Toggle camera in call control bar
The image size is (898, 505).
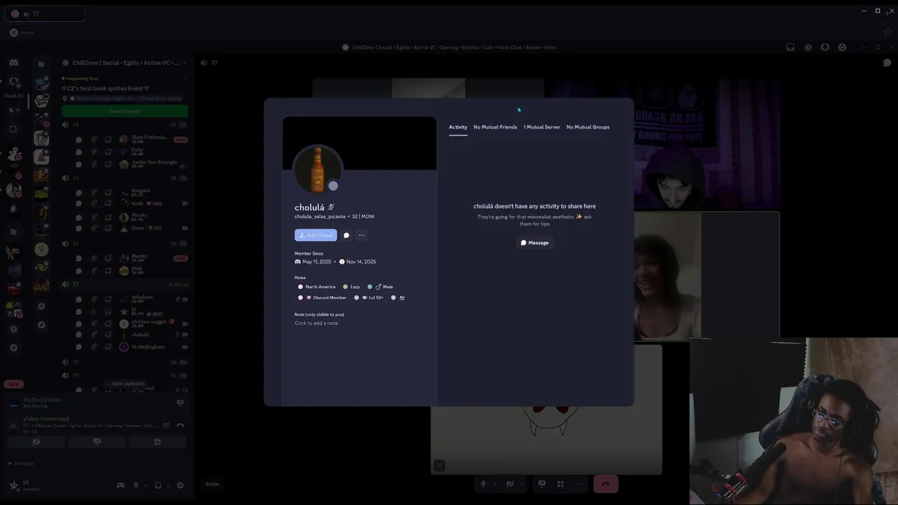(x=510, y=484)
